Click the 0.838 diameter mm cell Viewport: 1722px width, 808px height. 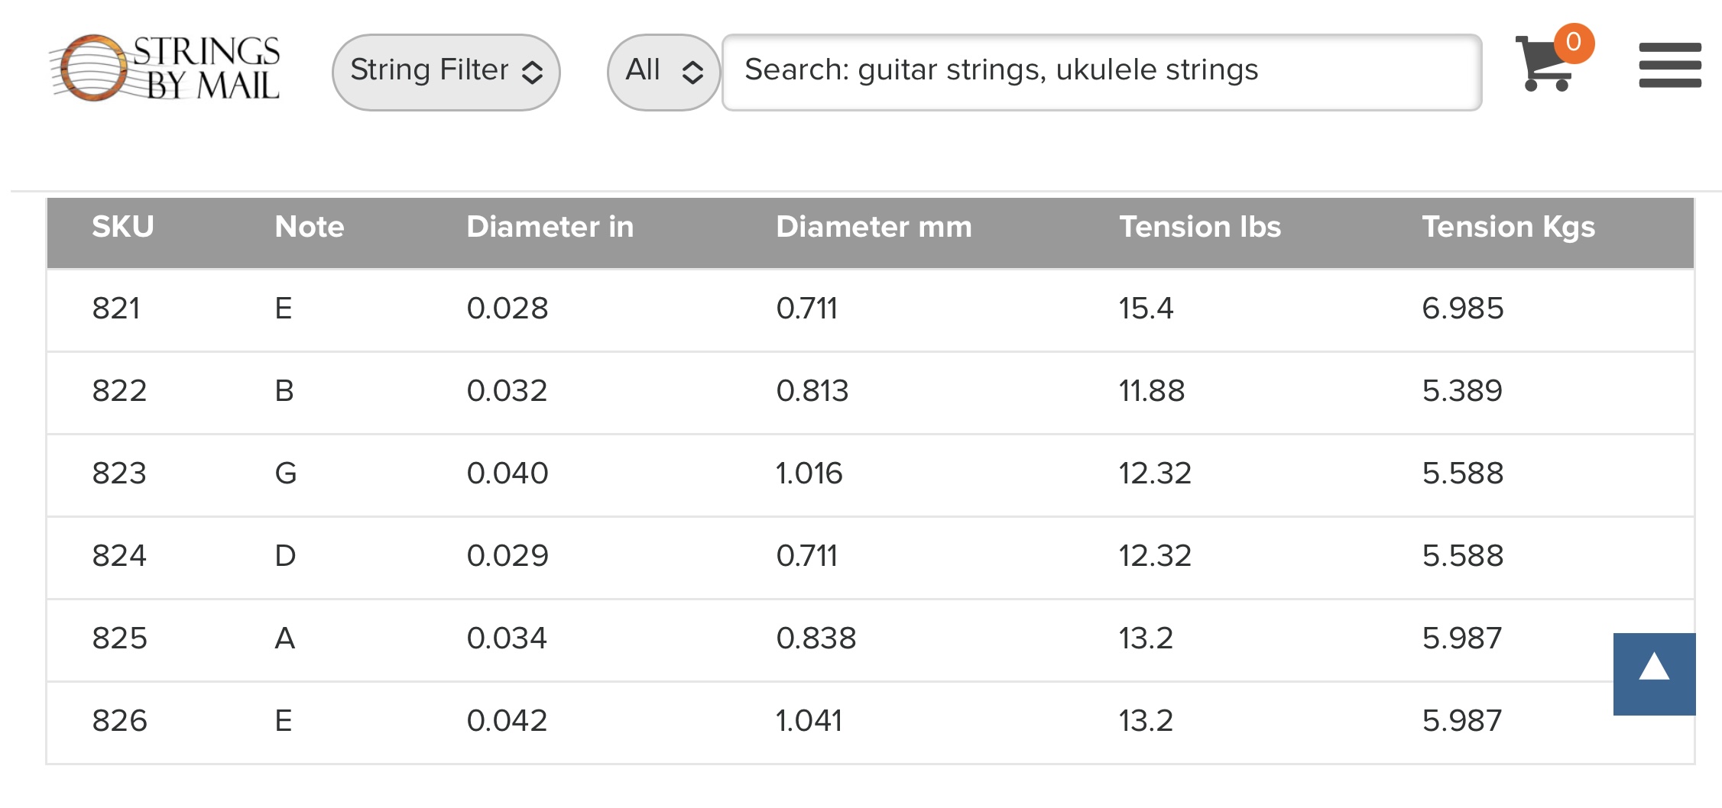(x=816, y=638)
